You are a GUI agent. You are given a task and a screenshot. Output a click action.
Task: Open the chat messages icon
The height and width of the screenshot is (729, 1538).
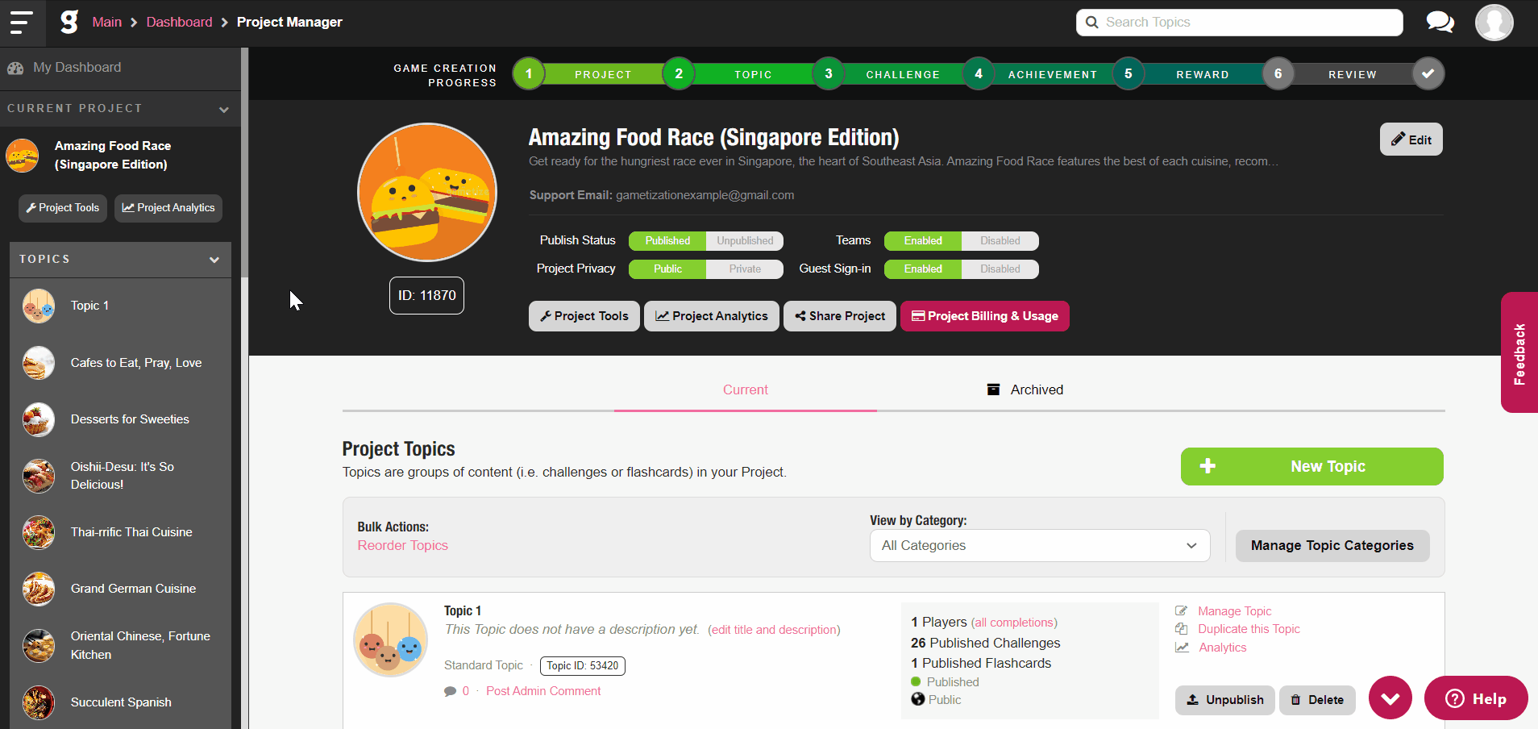tap(1440, 23)
